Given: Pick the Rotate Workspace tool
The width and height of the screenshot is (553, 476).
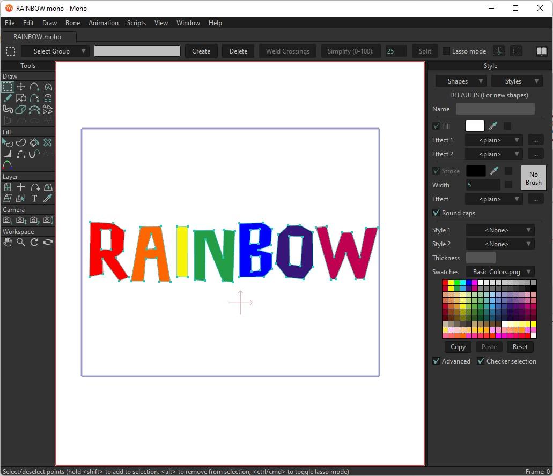Looking at the screenshot, I should (34, 242).
